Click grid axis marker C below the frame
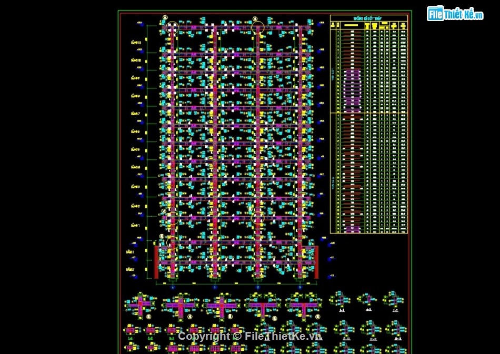The height and width of the screenshot is (354, 500). [257, 287]
